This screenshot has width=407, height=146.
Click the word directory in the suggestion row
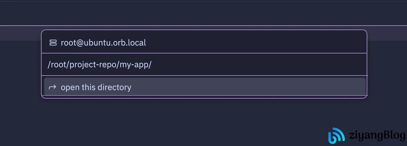coord(116,87)
